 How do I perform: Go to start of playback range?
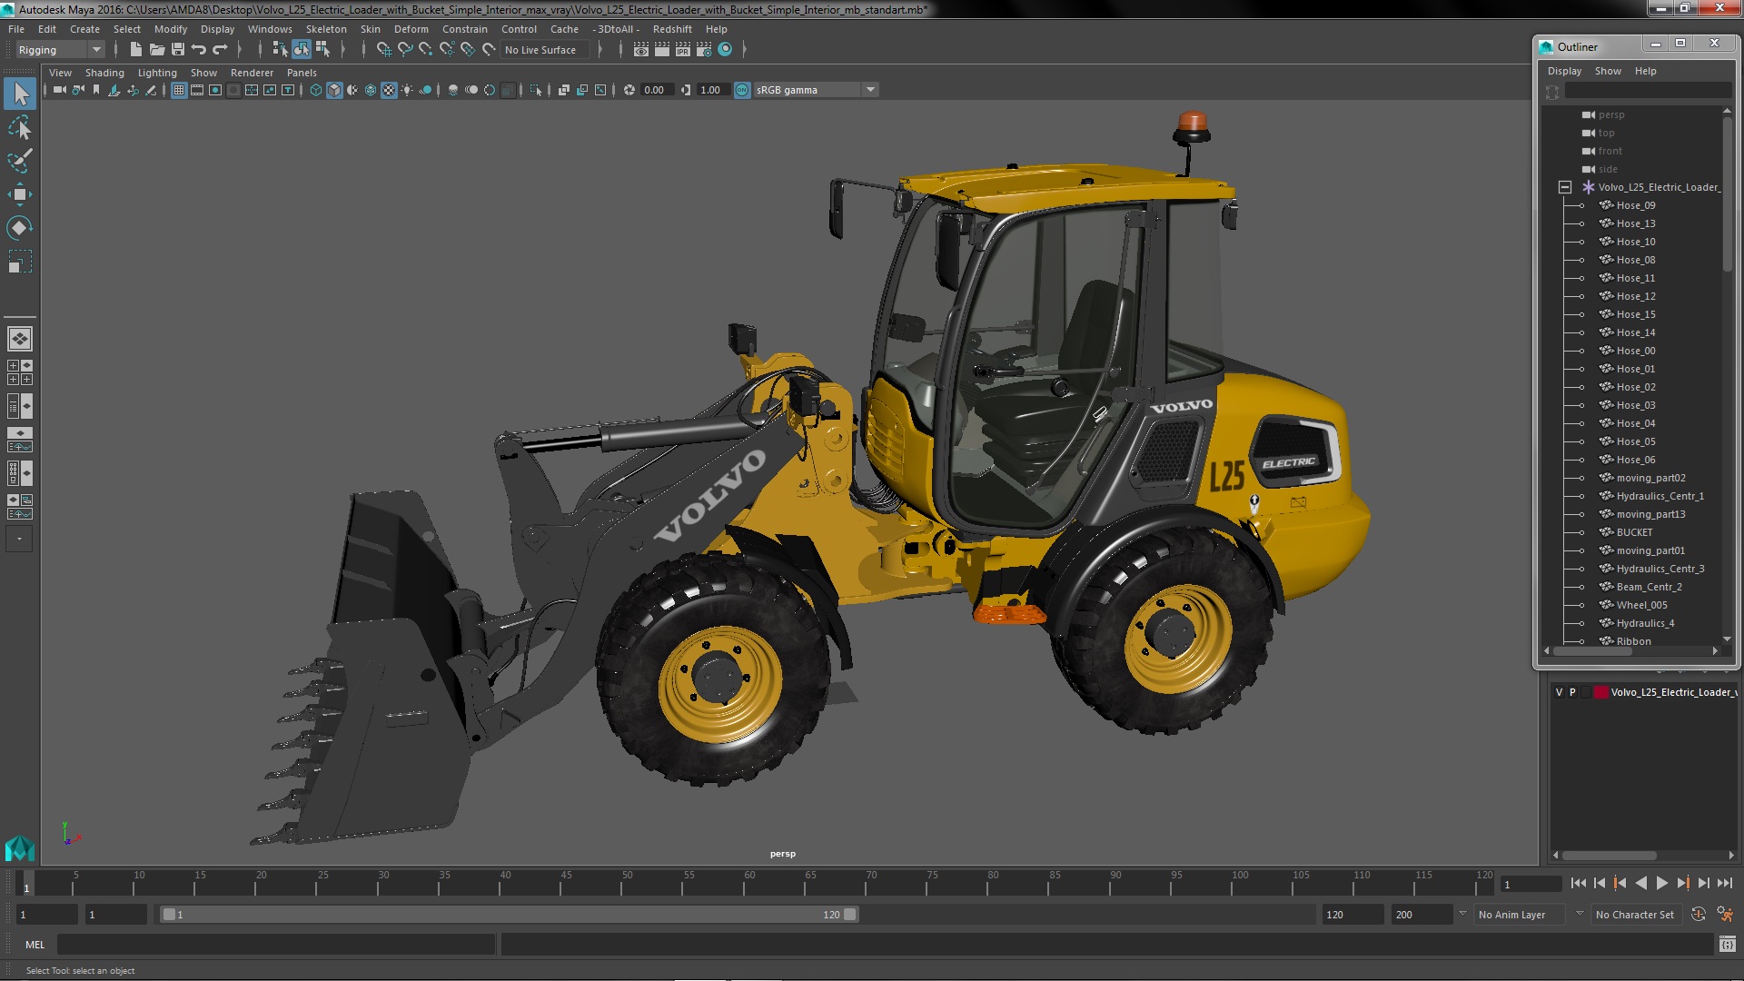point(1579,883)
